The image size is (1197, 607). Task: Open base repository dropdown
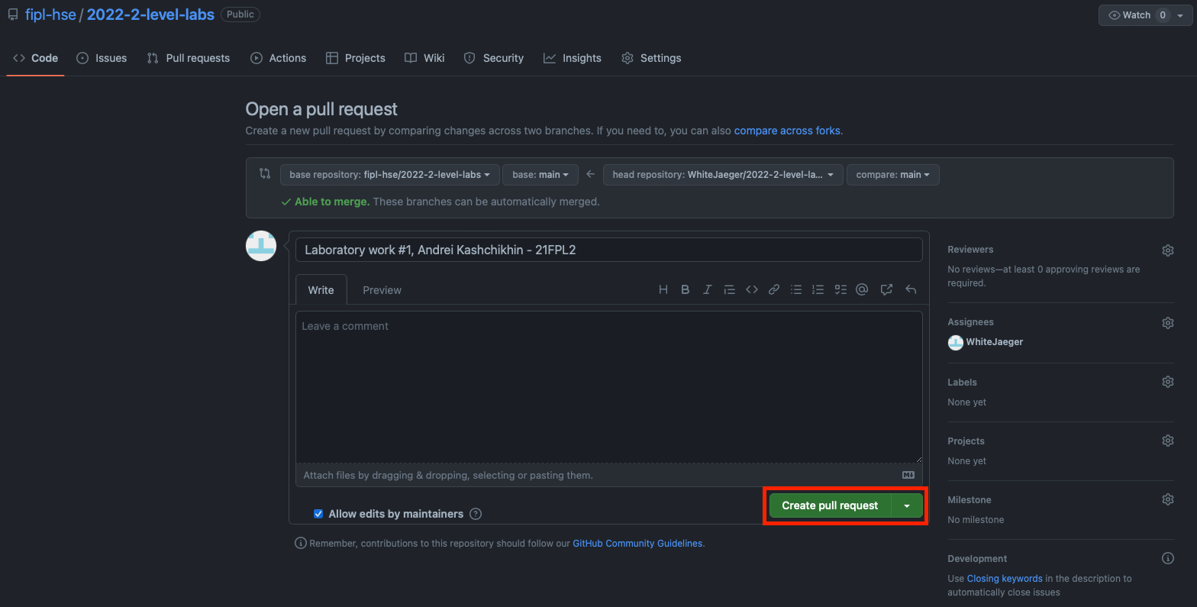(x=390, y=175)
